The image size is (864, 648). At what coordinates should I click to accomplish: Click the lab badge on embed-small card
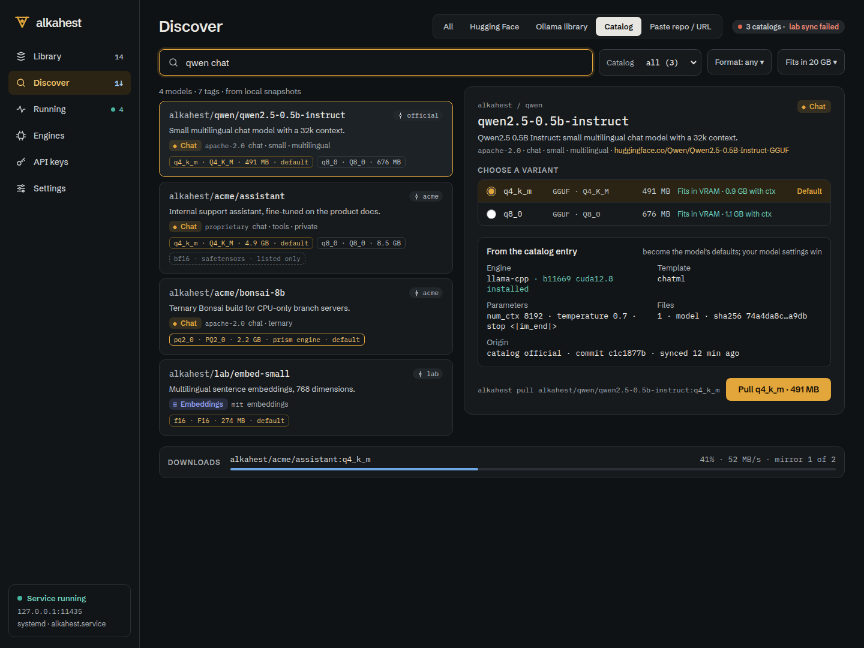point(428,374)
